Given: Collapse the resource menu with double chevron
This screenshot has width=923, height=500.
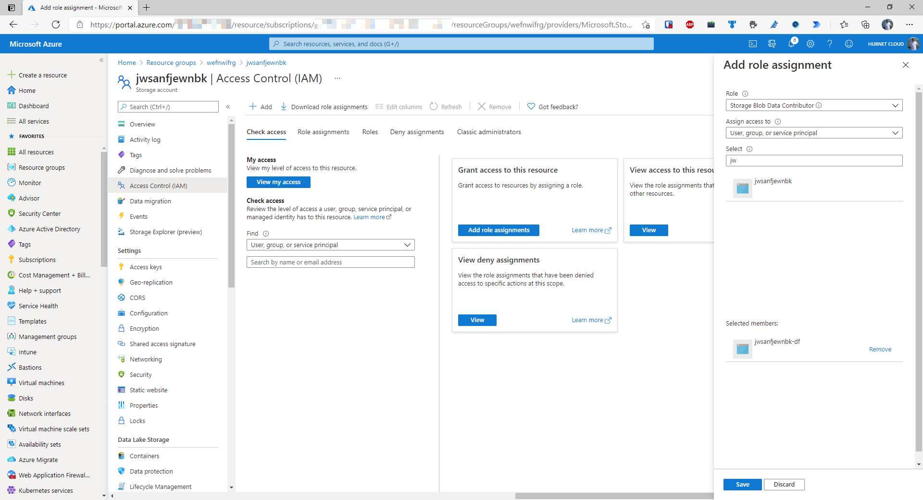Looking at the screenshot, I should coord(228,107).
